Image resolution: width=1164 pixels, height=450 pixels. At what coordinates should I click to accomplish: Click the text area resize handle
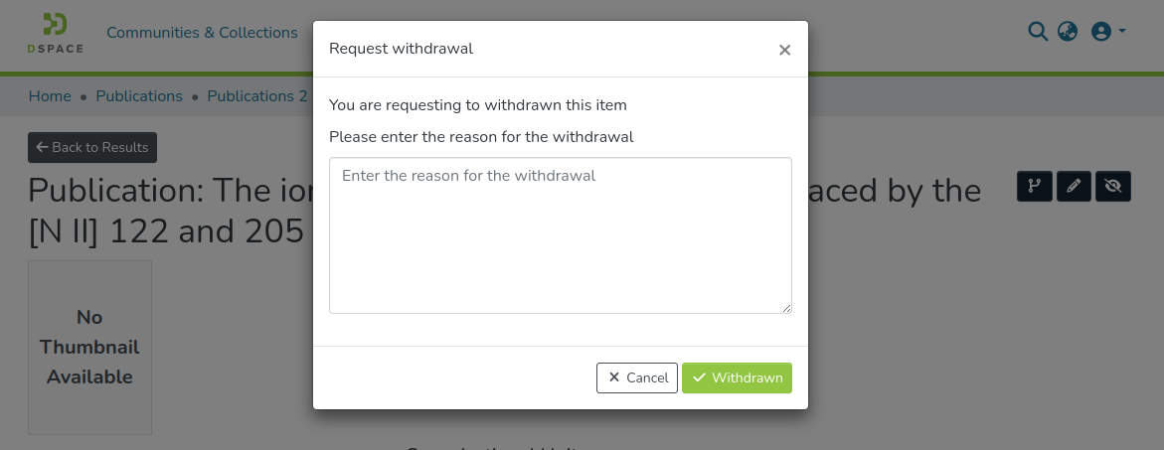pos(786,308)
